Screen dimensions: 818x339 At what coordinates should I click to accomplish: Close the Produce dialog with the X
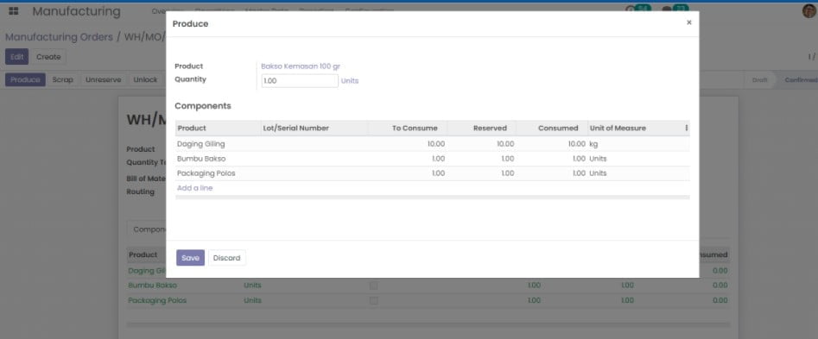coord(688,22)
